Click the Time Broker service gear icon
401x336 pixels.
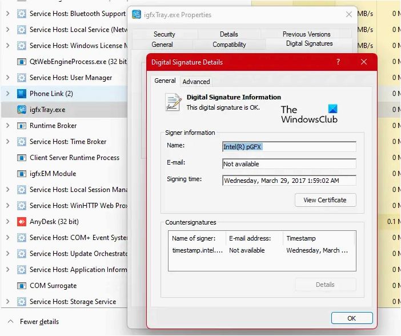[22, 142]
